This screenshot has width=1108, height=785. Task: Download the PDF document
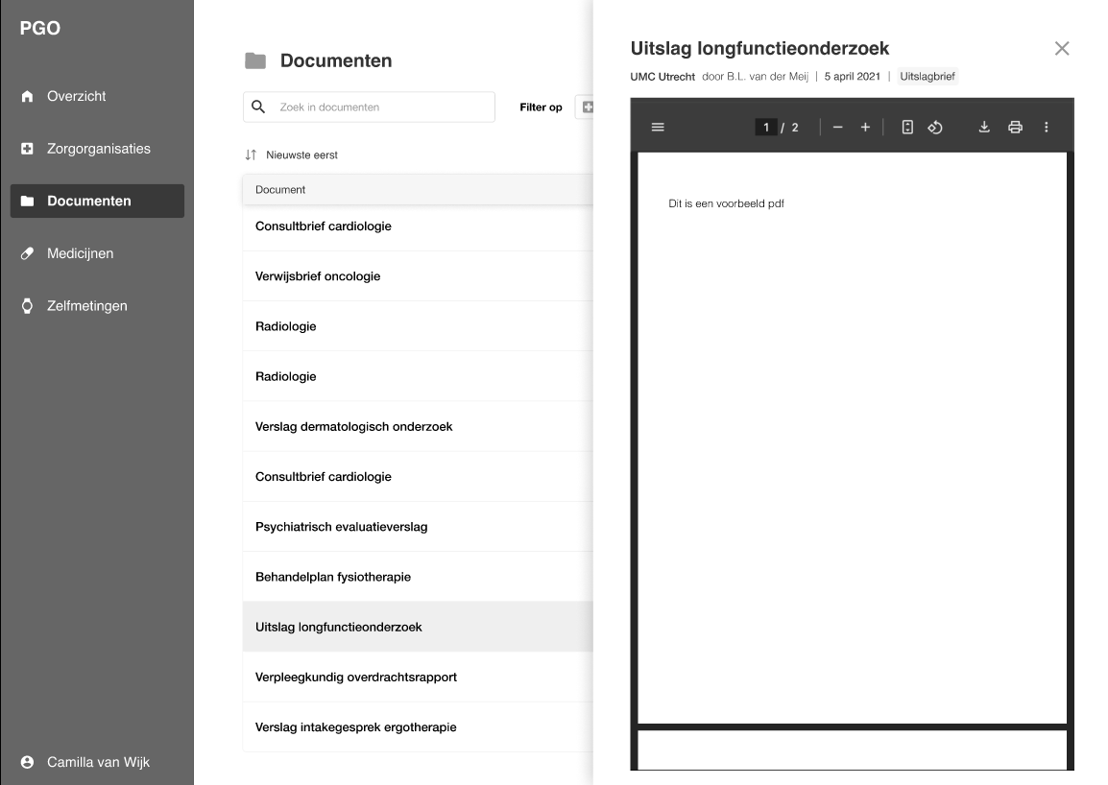(x=984, y=127)
